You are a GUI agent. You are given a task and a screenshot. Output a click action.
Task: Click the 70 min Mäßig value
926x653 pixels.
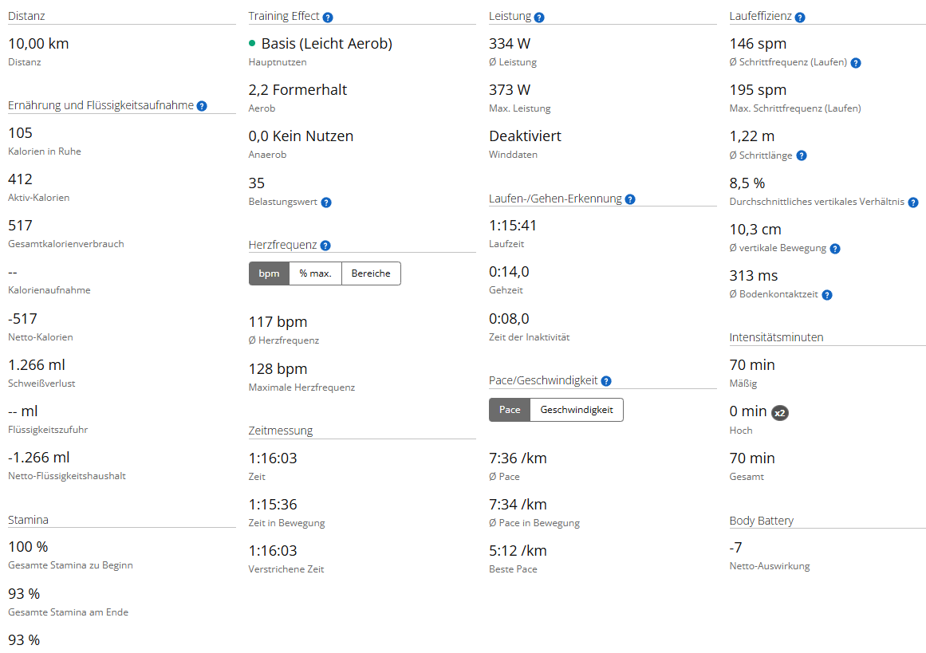coord(752,365)
